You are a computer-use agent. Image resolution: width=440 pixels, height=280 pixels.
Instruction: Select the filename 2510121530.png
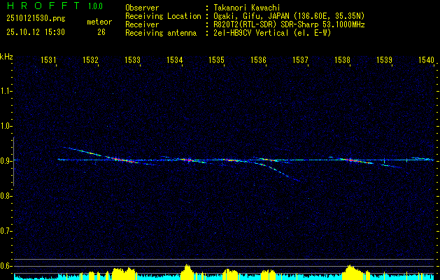(x=36, y=19)
